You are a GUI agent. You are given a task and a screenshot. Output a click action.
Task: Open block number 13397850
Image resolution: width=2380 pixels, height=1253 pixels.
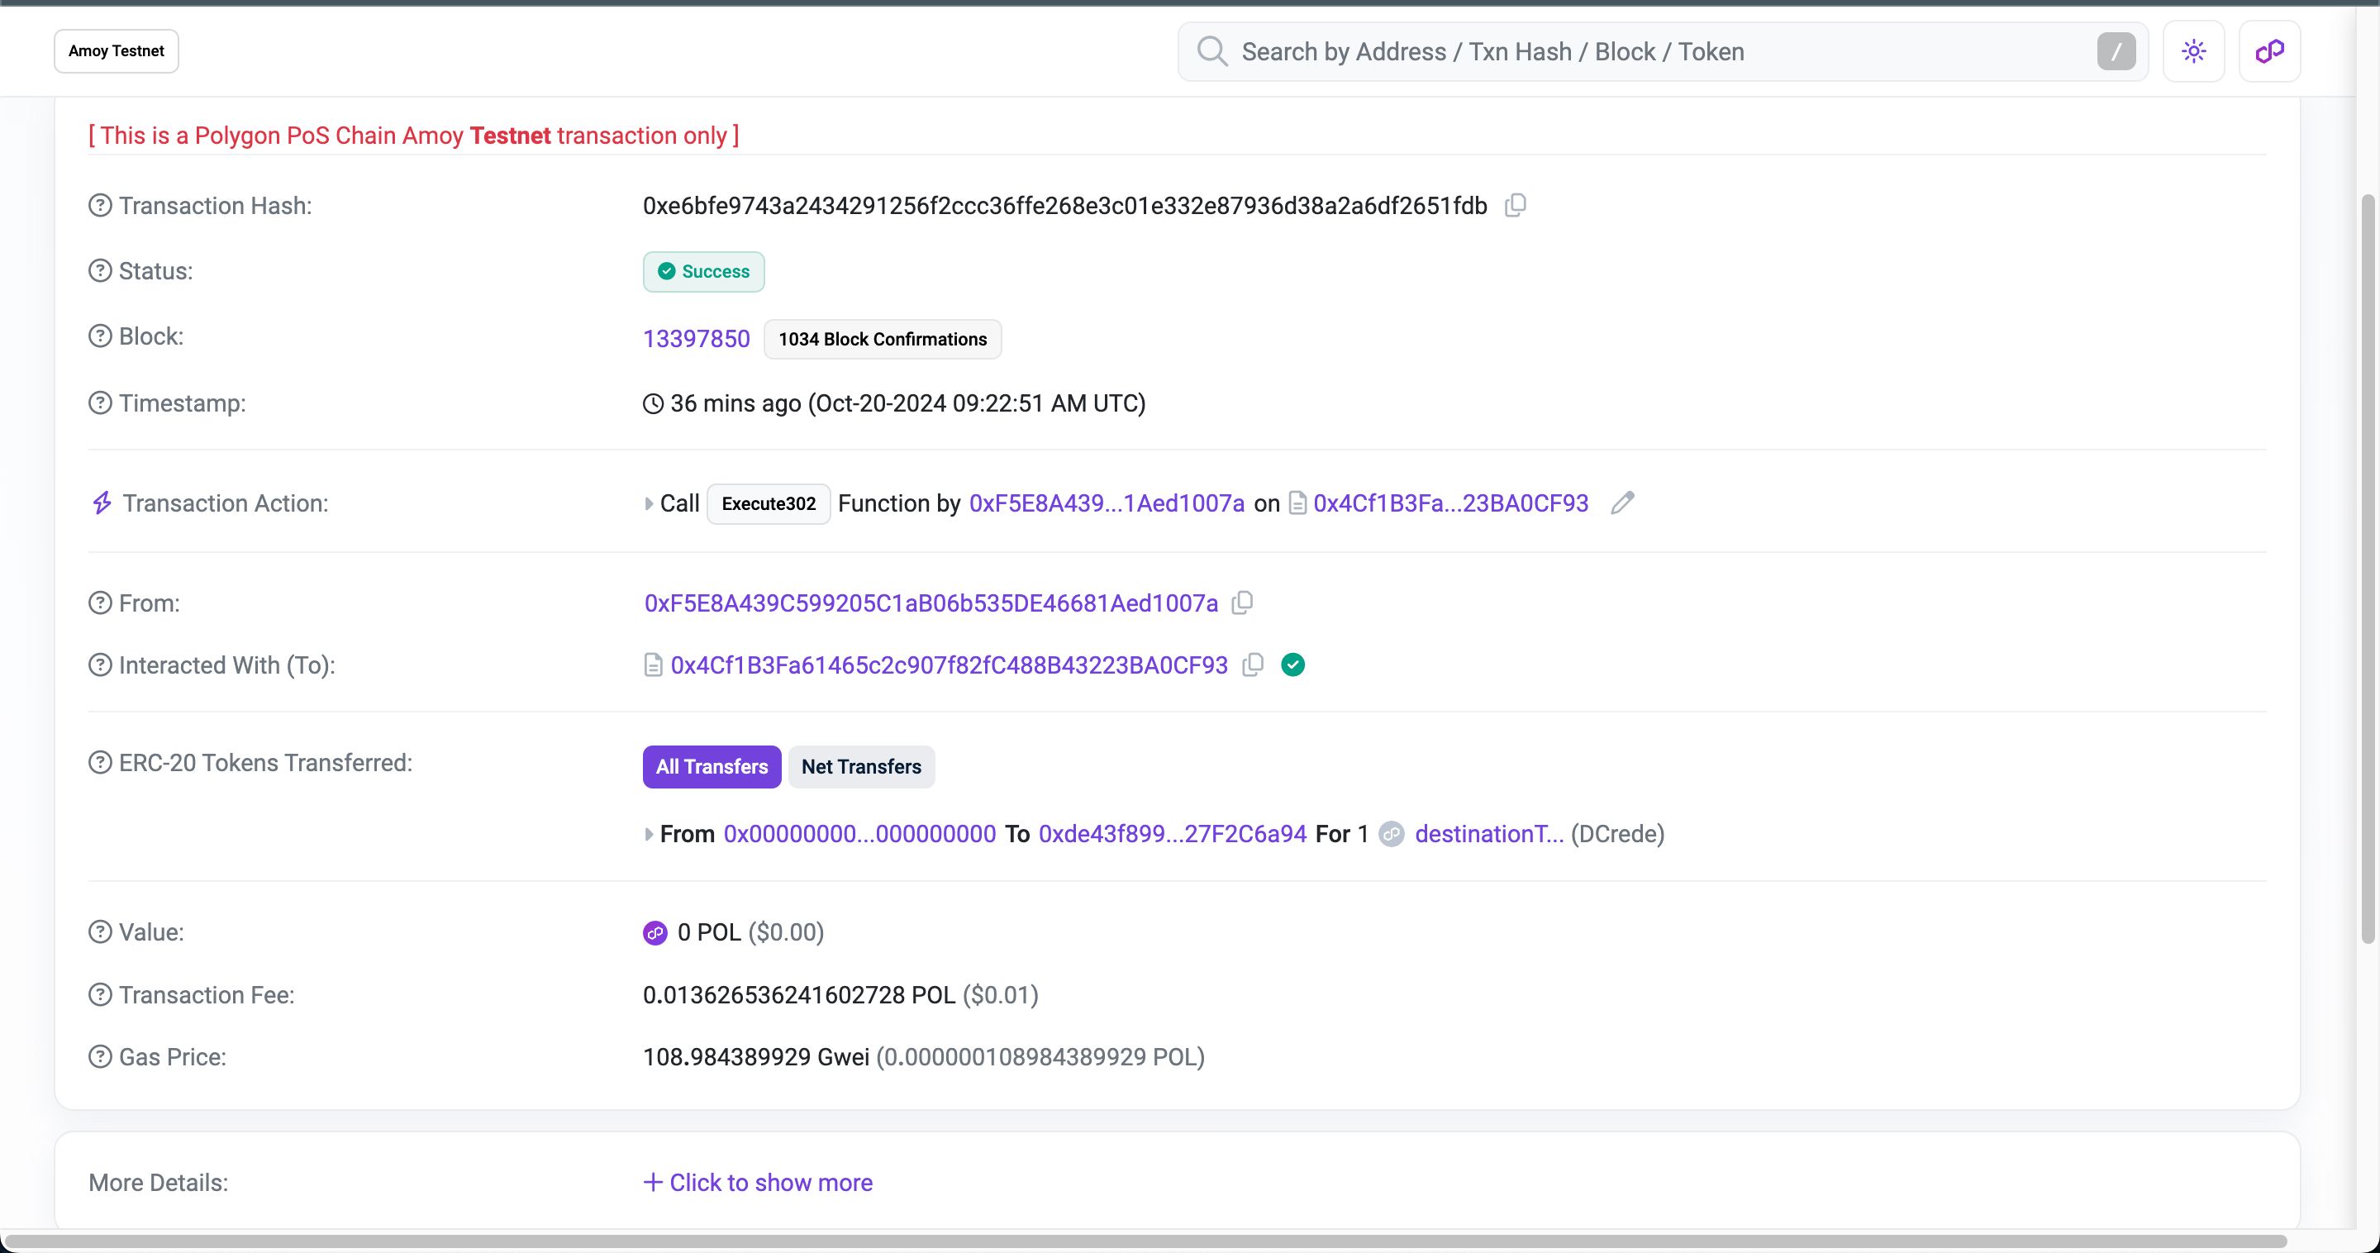point(696,338)
